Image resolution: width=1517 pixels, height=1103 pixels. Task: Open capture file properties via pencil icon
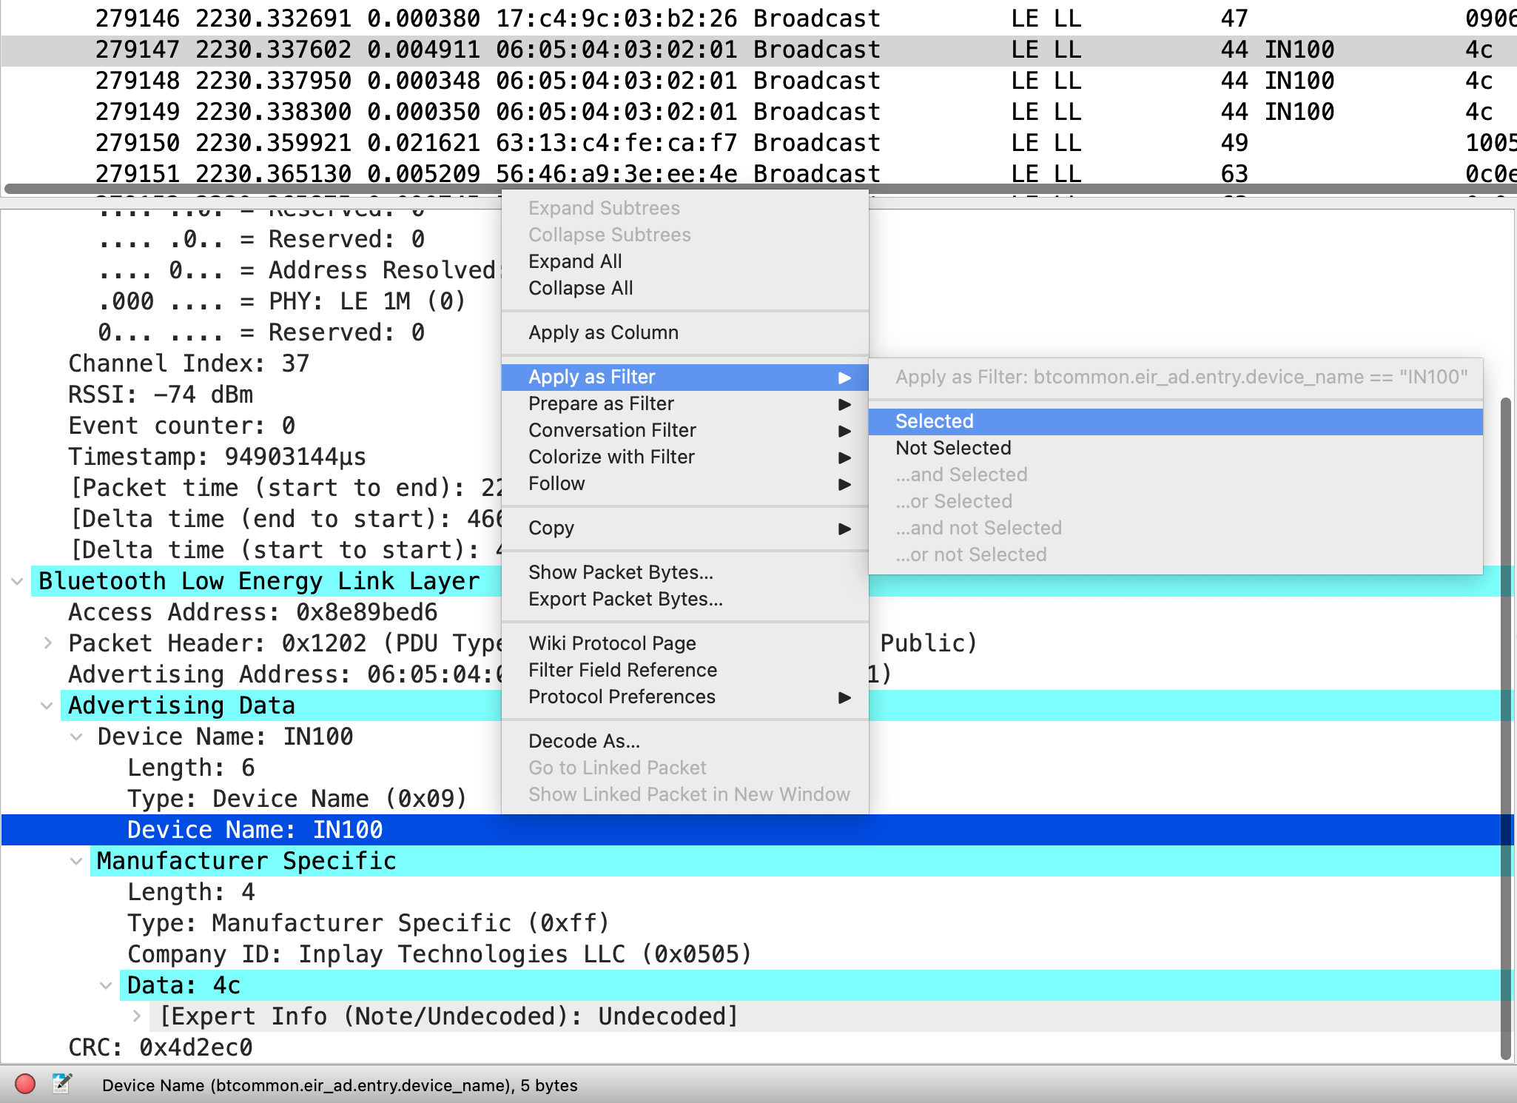[x=61, y=1084]
